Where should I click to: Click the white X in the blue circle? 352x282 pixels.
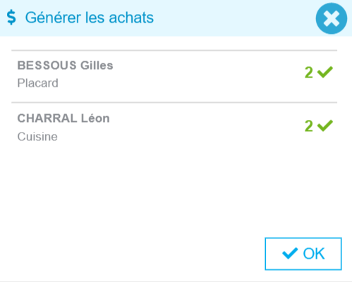coord(332,18)
